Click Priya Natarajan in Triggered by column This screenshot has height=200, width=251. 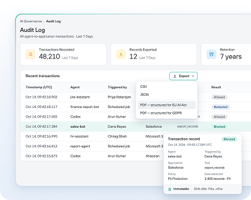[x=119, y=97]
